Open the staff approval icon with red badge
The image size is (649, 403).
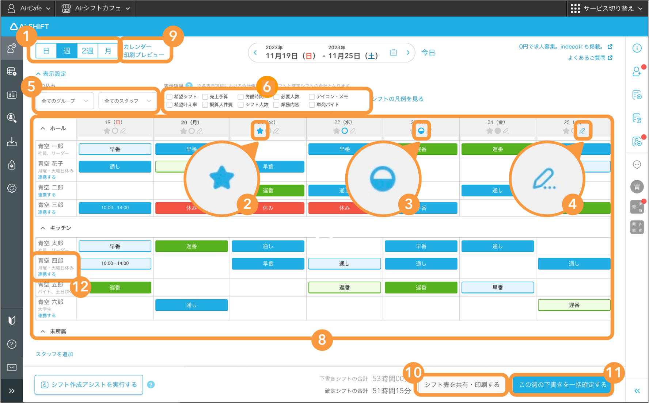pos(637,142)
